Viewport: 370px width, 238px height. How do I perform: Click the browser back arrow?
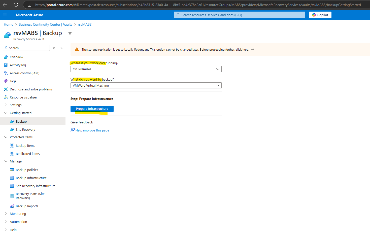pyautogui.click(x=5, y=5)
